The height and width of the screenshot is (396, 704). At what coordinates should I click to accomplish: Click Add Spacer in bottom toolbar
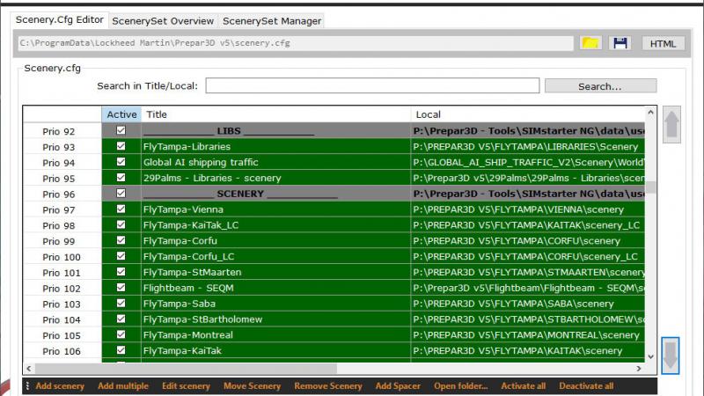click(398, 386)
